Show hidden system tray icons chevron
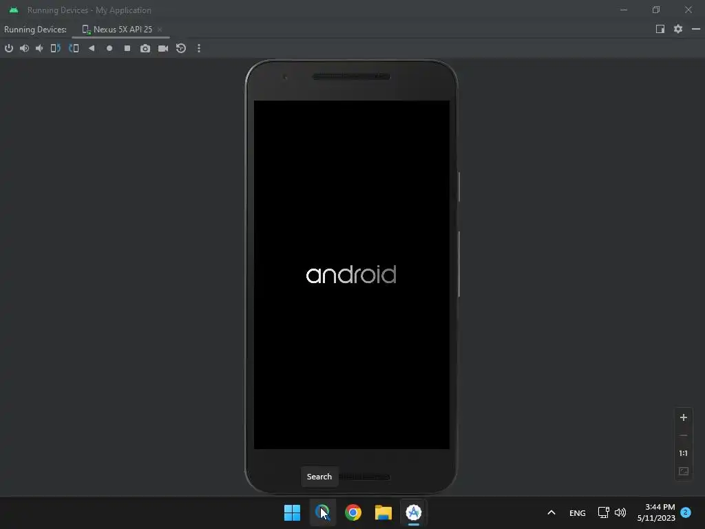 (x=551, y=512)
